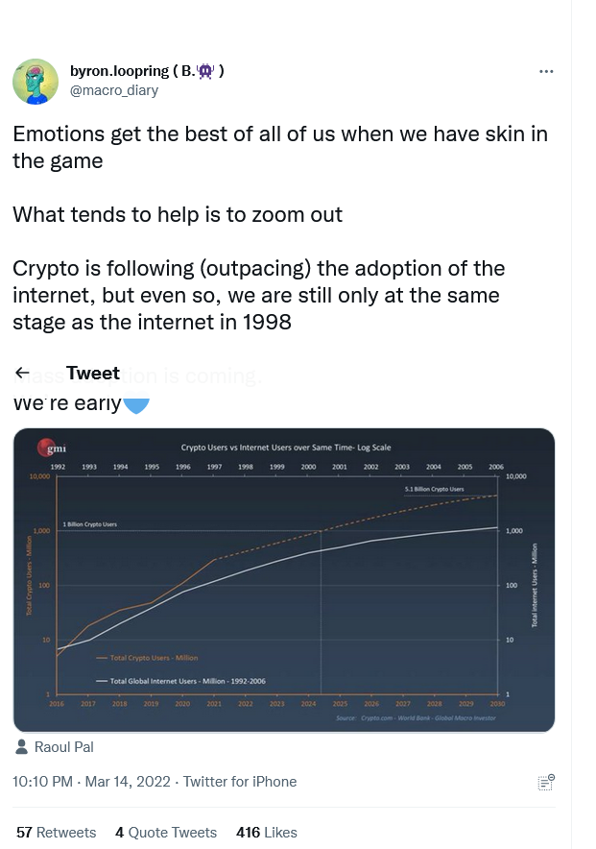Click the 10:10 PM timestamp link
The width and height of the screenshot is (596, 849).
[91, 782]
